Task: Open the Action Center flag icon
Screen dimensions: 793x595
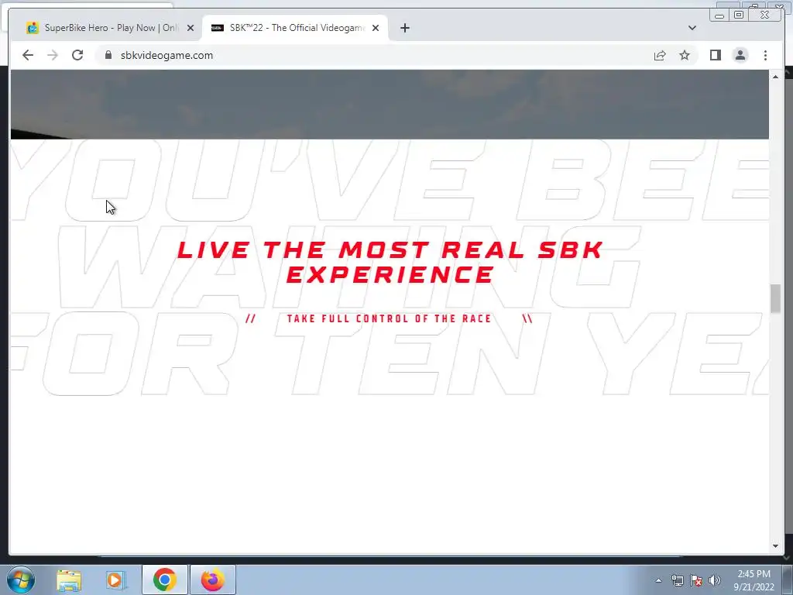Action: (696, 580)
